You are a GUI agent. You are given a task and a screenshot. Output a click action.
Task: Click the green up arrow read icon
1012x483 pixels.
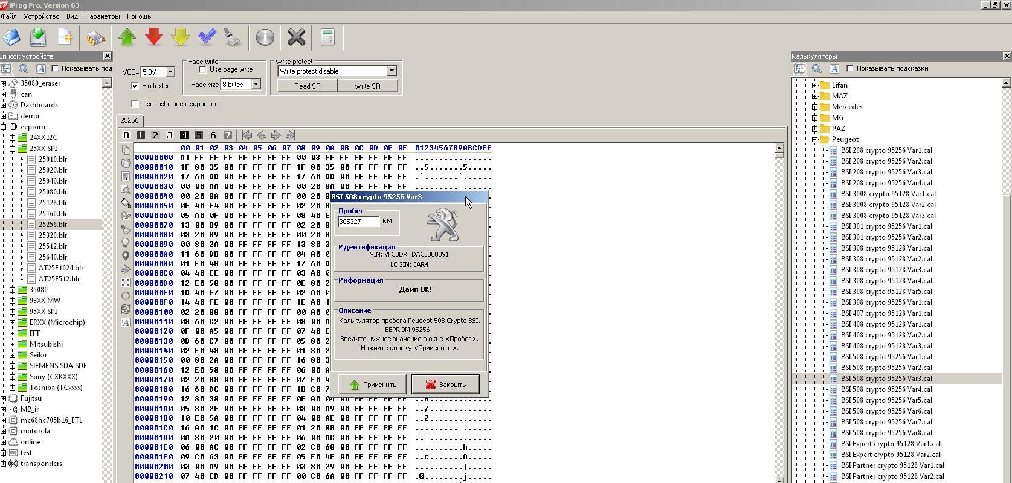pos(127,37)
